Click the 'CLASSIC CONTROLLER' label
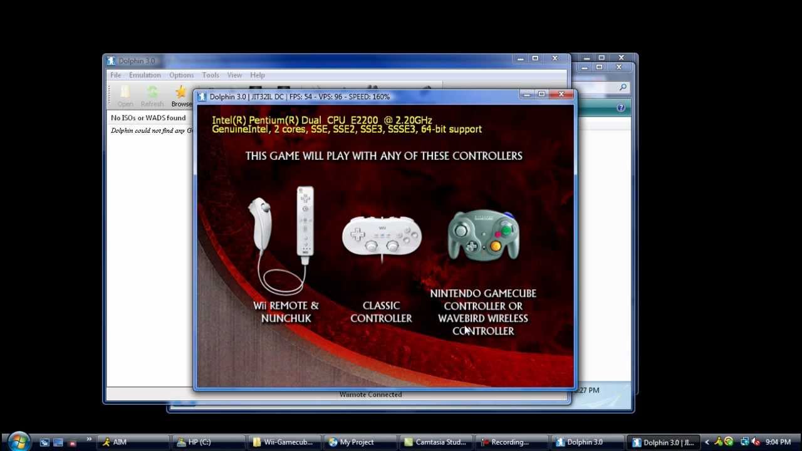The image size is (802, 451). tap(381, 312)
